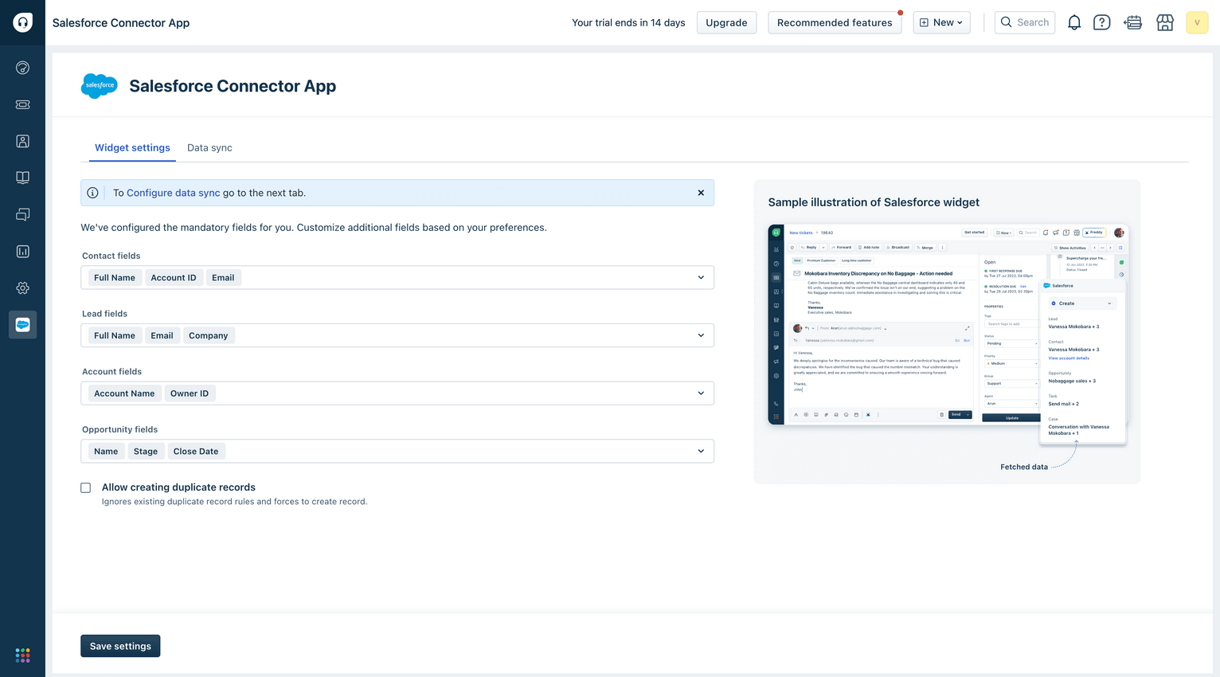Open the Contacts icon in sidebar

tap(22, 141)
